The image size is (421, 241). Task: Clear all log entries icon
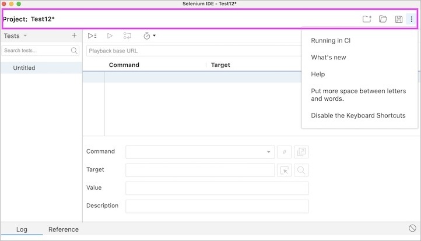pyautogui.click(x=412, y=228)
